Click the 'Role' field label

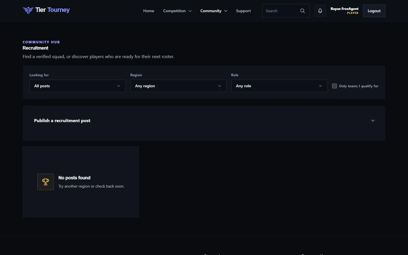coord(235,75)
